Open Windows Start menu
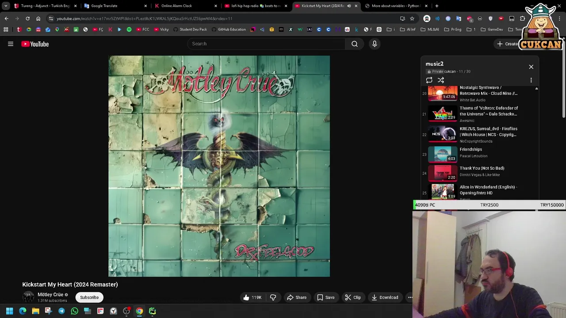 pos(9,311)
